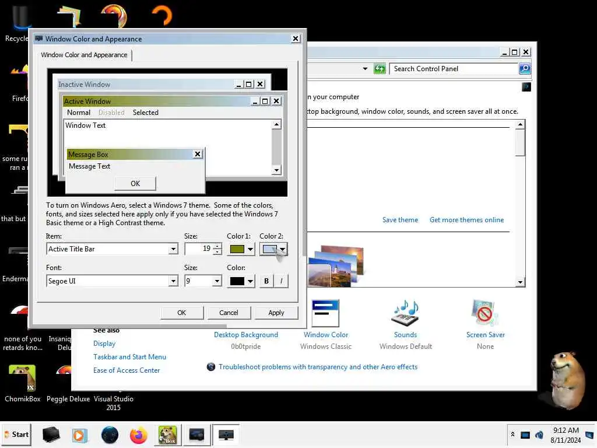Open the Screen Saver icon
Image resolution: width=597 pixels, height=448 pixels.
[485, 313]
